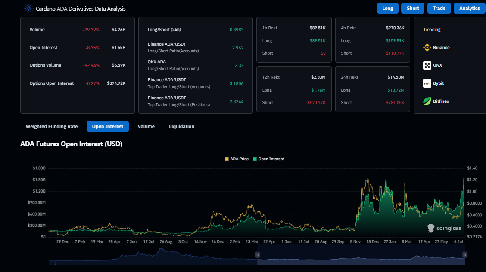The width and height of the screenshot is (486, 272).
Task: Click the 13 Mar date label on chart
Action: point(252,242)
